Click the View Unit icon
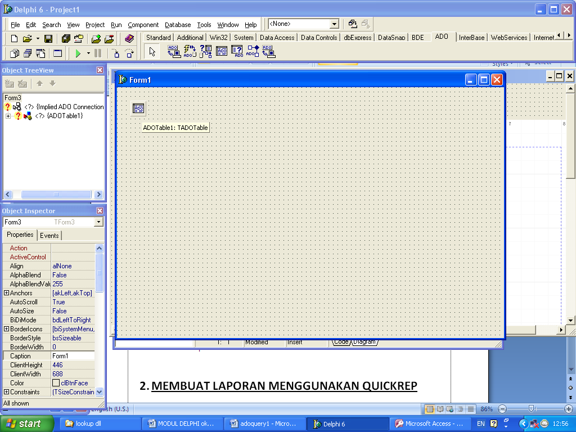 [14, 53]
